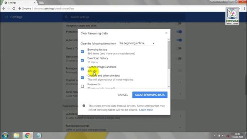Click 'This will sign you out' text

(x=110, y=80)
